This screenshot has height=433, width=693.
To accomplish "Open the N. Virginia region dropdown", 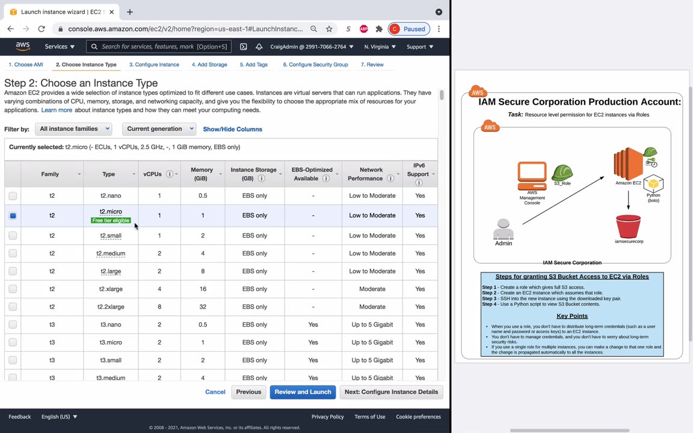I will pos(380,46).
